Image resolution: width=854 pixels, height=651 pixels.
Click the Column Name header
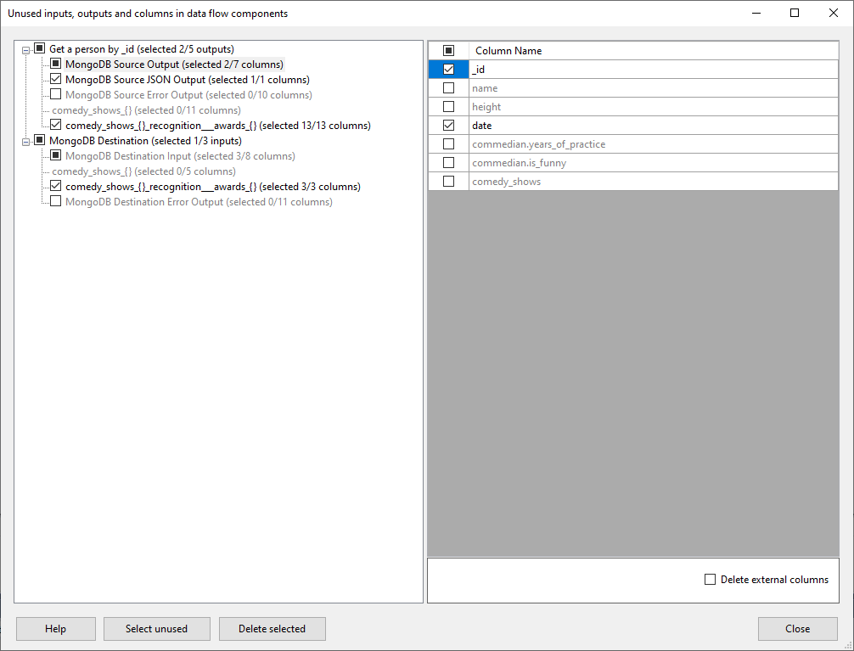point(654,51)
